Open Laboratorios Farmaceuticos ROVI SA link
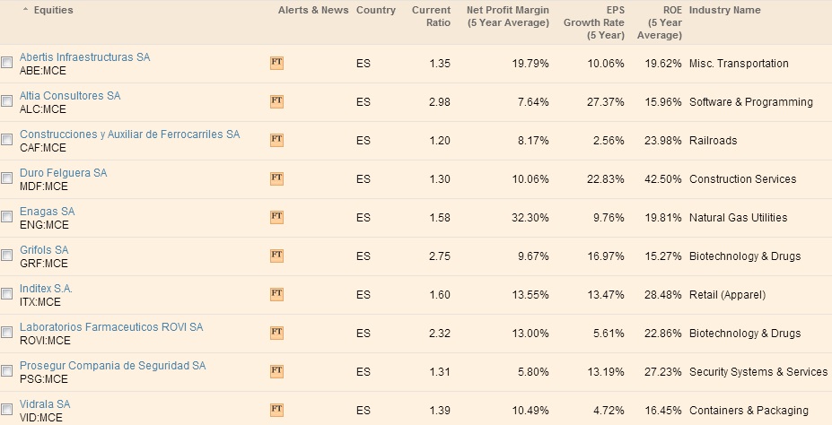832x425 pixels. pos(111,327)
